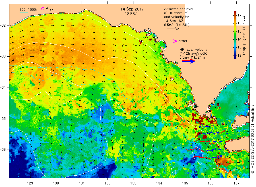
Task: Click the longitude axis label 129
Action: [x=30, y=183]
